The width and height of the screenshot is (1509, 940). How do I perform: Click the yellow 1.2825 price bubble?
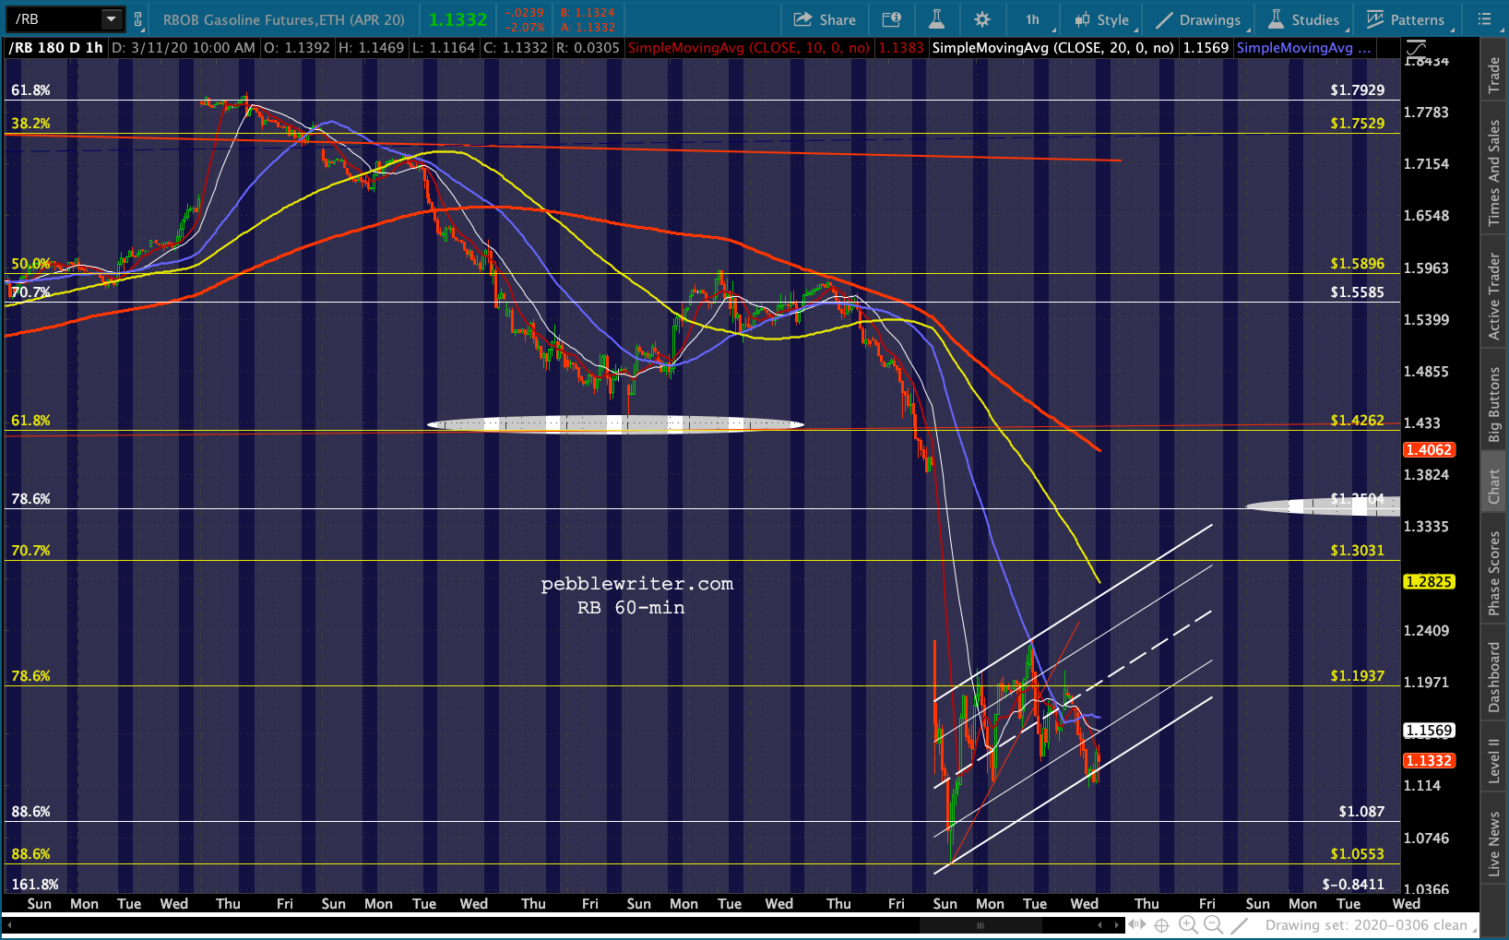click(x=1429, y=582)
